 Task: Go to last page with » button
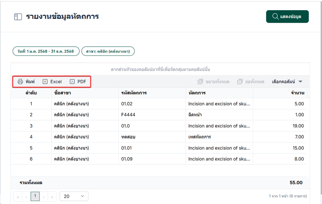pyautogui.click(x=52, y=197)
